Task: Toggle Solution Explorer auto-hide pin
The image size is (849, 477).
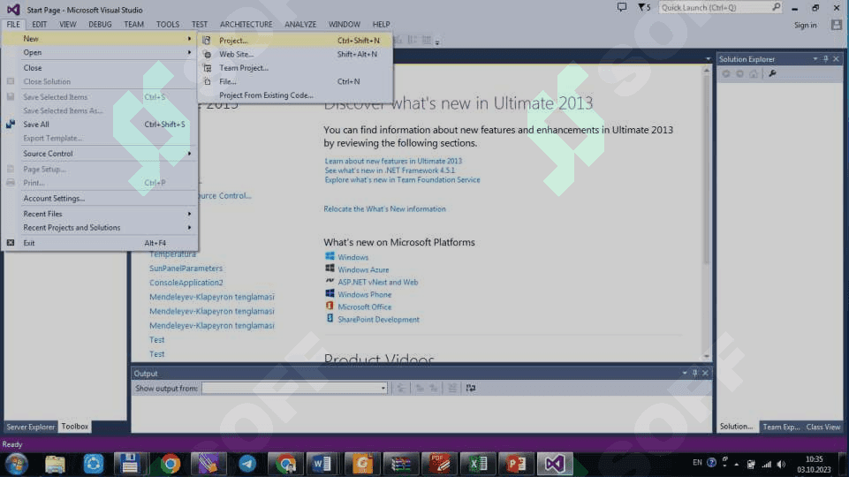Action: pos(826,59)
